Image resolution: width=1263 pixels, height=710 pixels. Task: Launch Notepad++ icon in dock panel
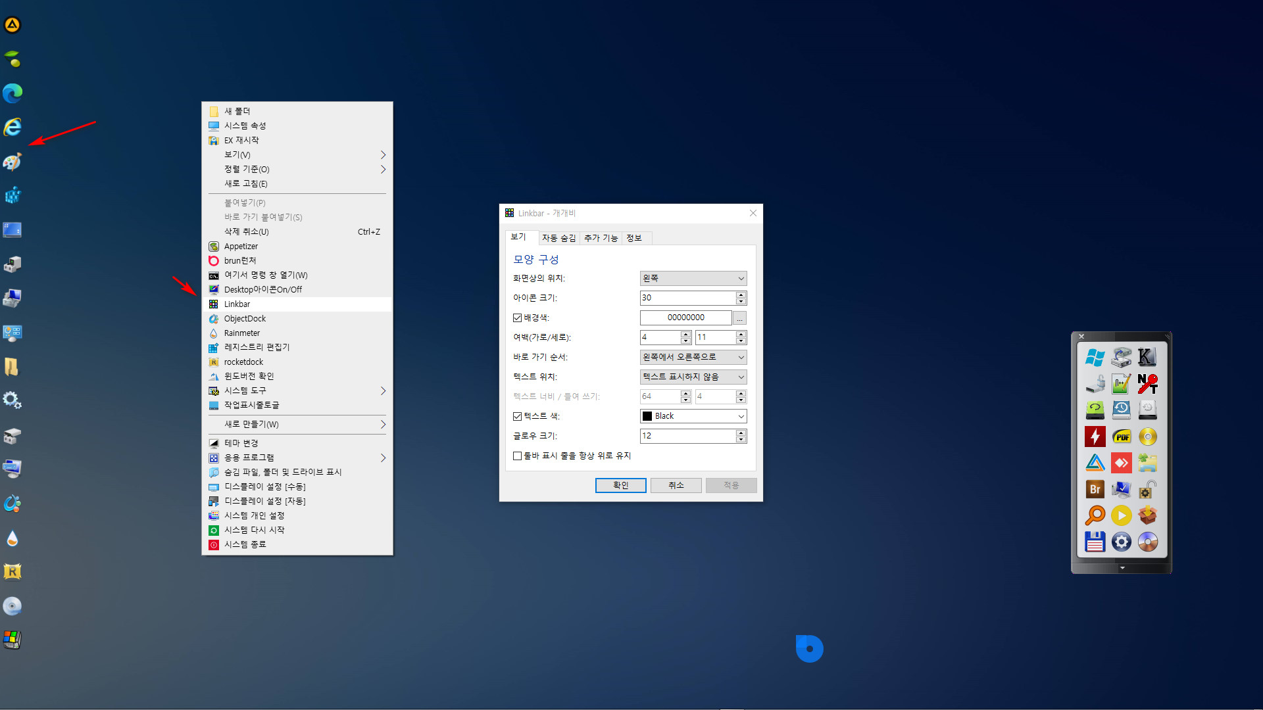coord(1122,384)
